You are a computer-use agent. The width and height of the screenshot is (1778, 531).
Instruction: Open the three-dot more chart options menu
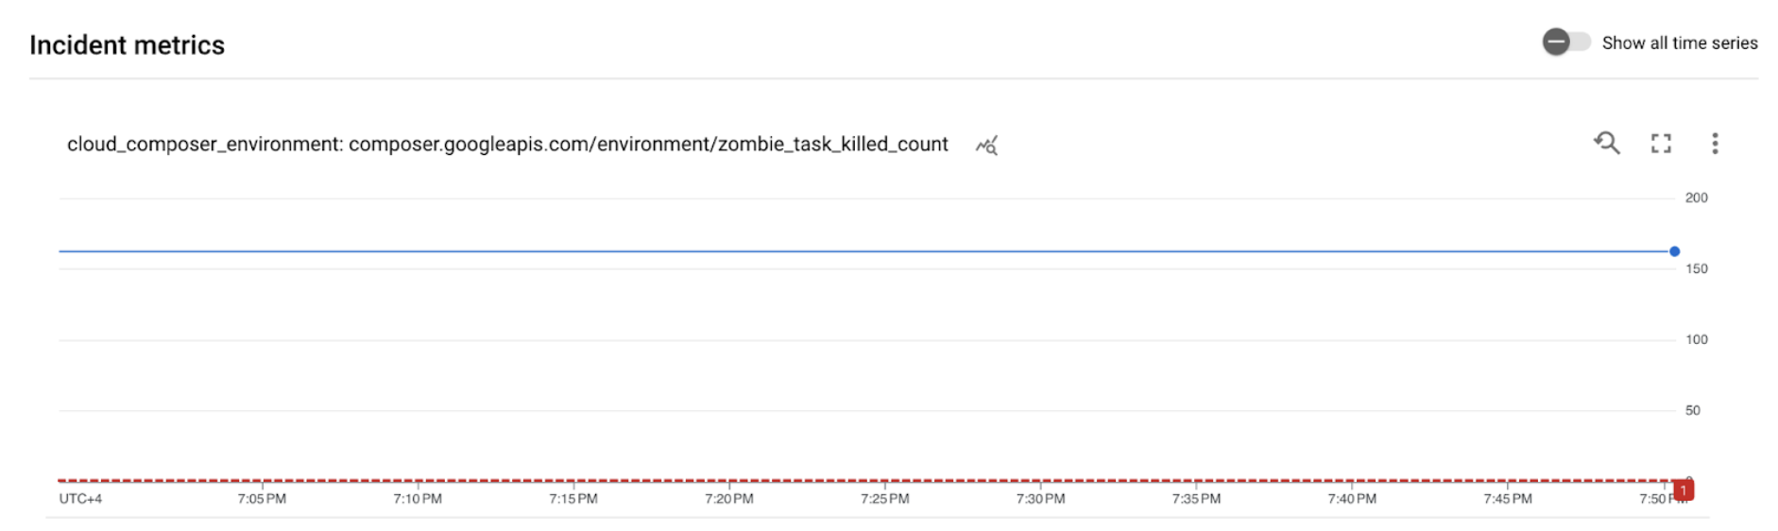tap(1715, 144)
